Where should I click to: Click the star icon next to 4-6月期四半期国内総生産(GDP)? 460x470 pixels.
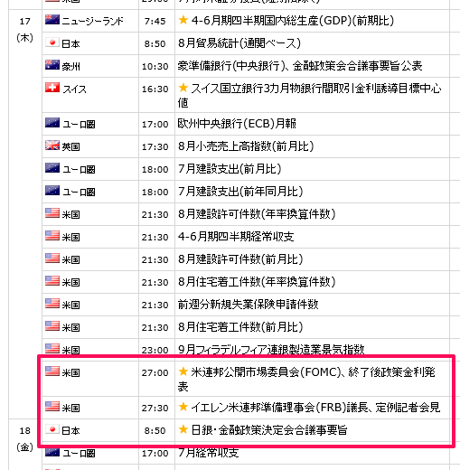183,20
